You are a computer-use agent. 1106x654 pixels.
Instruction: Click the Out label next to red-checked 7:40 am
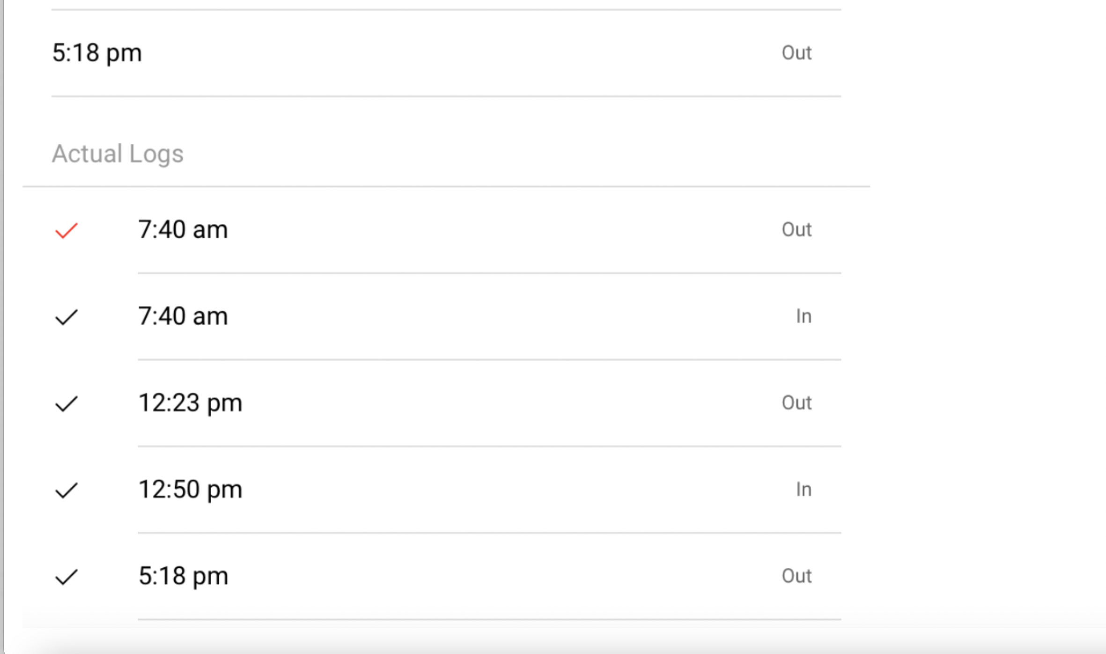796,230
